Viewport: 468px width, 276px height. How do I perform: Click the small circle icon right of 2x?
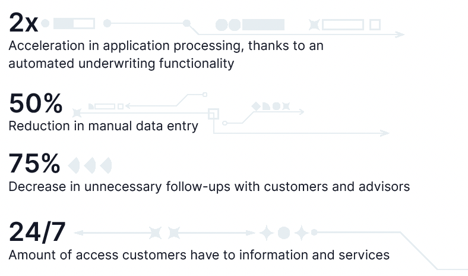(x=45, y=23)
